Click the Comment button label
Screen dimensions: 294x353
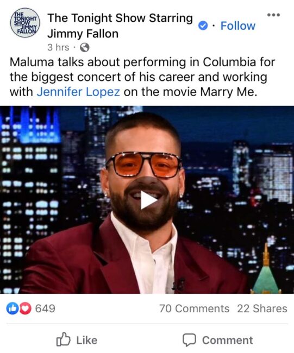click(x=228, y=340)
